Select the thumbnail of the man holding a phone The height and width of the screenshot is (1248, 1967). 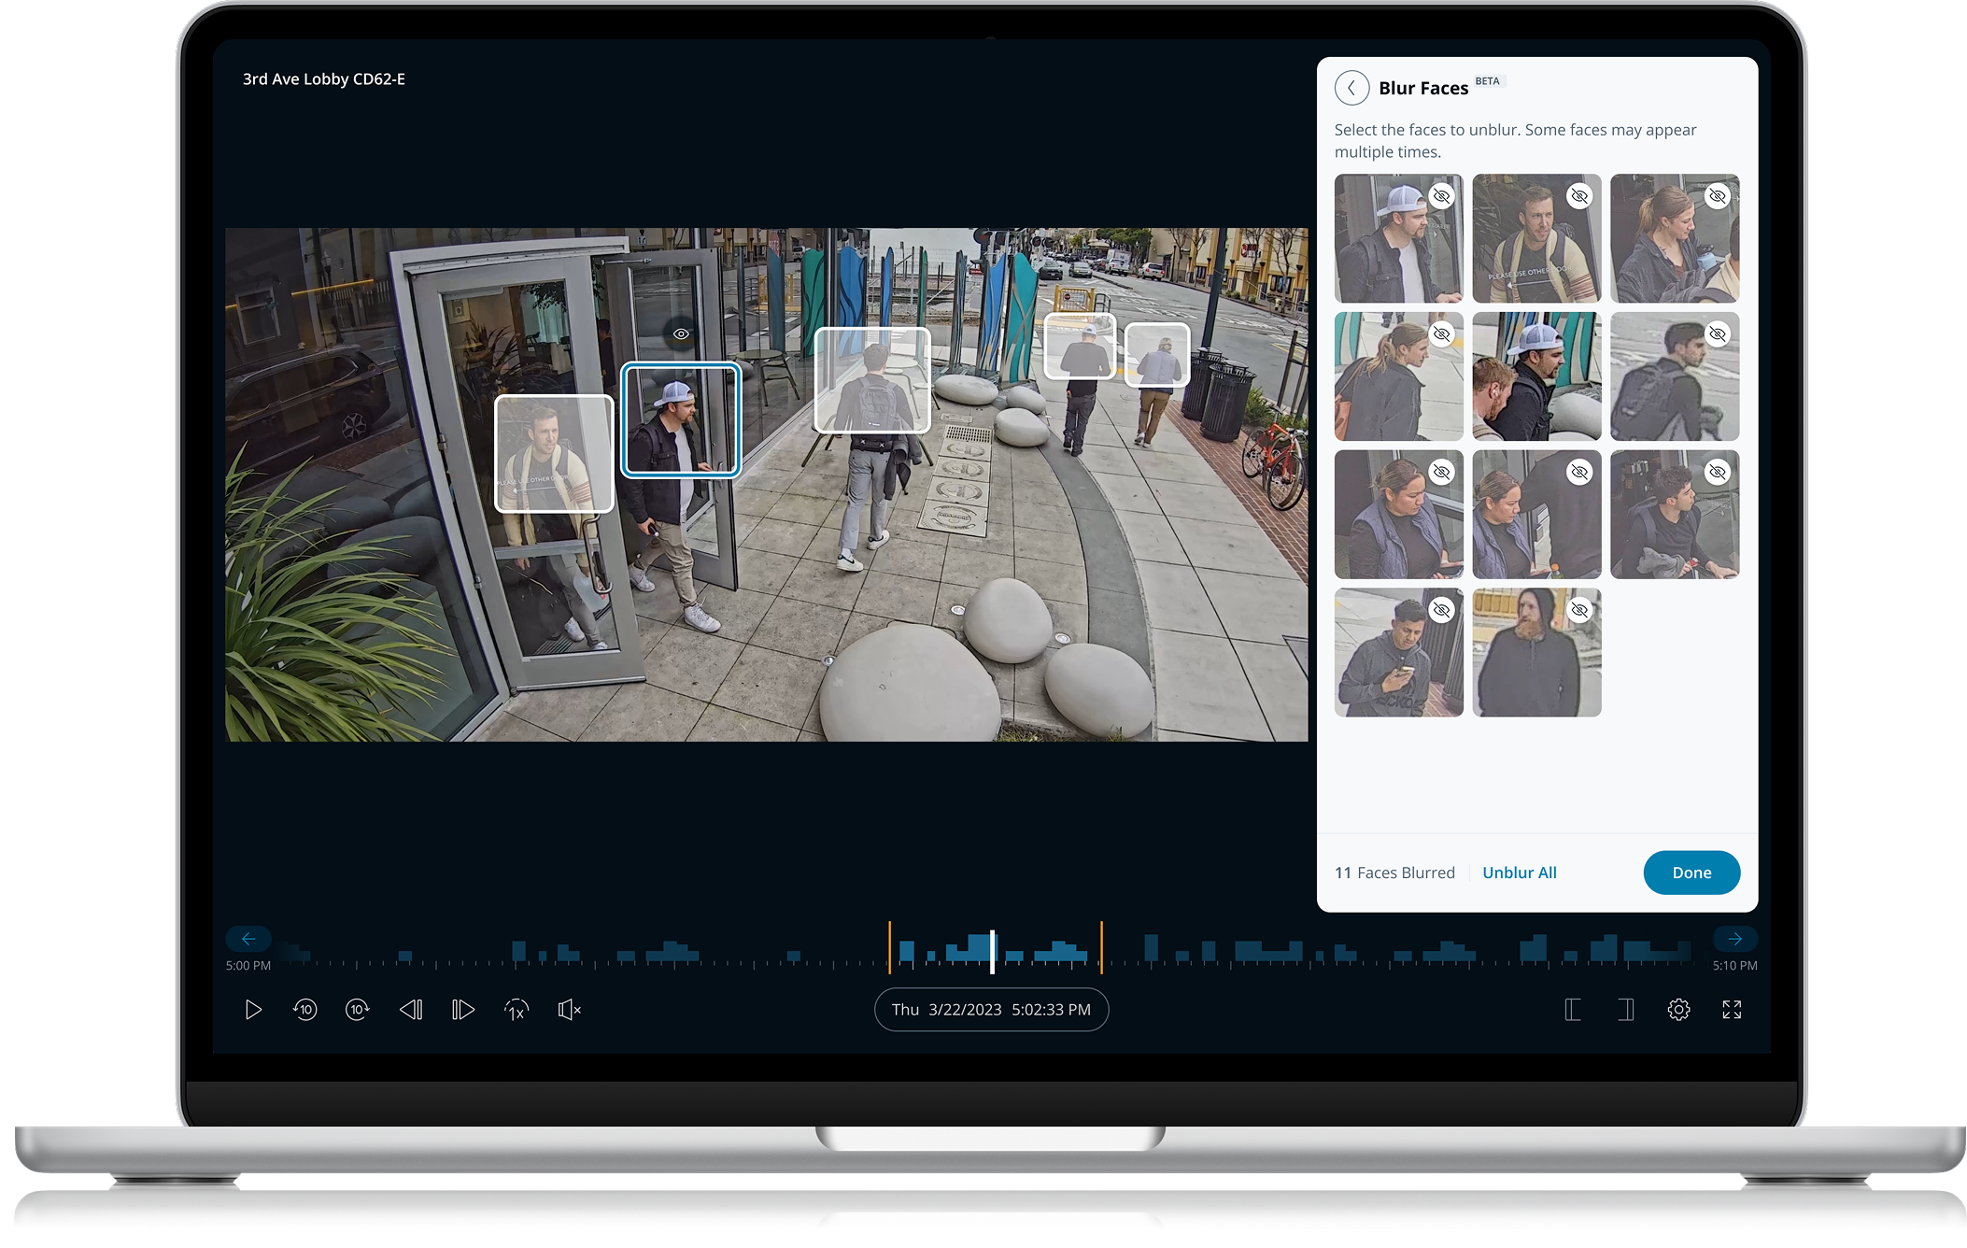click(1398, 652)
